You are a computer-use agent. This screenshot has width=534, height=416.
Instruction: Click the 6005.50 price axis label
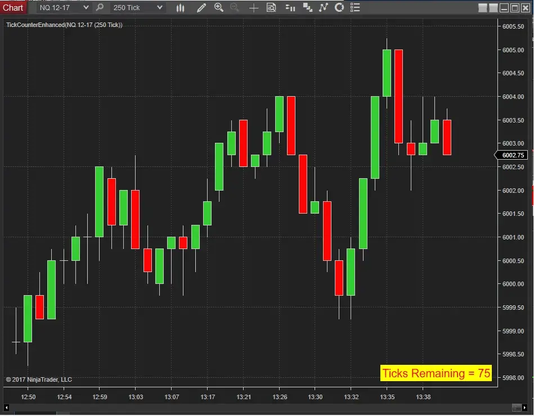point(513,26)
